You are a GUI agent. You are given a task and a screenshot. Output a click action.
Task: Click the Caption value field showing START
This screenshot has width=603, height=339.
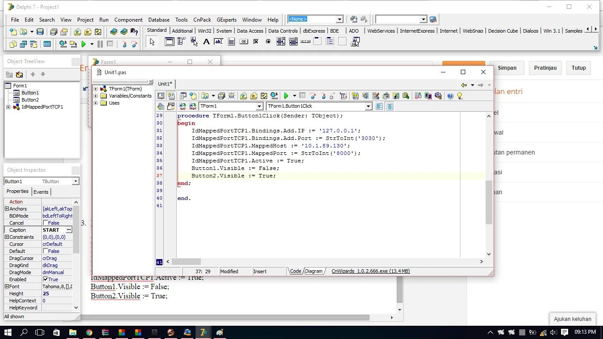tap(54, 230)
